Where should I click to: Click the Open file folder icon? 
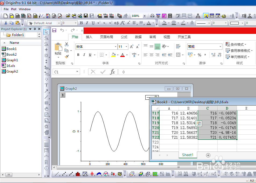68,16
